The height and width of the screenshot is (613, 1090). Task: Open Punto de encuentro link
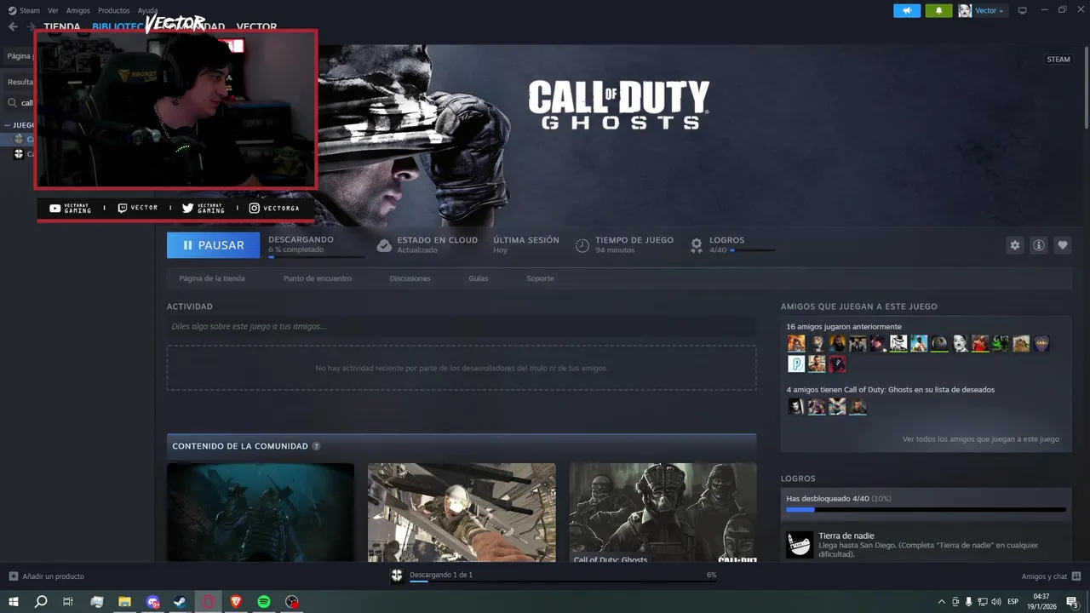point(318,278)
